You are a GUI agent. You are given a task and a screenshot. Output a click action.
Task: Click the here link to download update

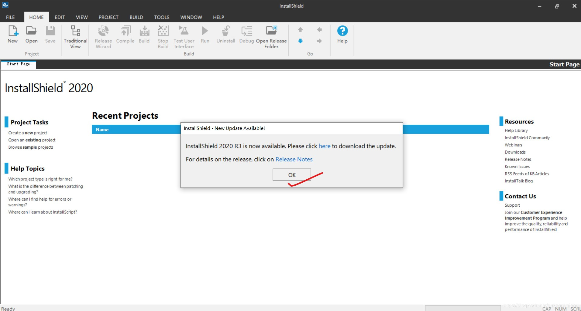(x=324, y=146)
